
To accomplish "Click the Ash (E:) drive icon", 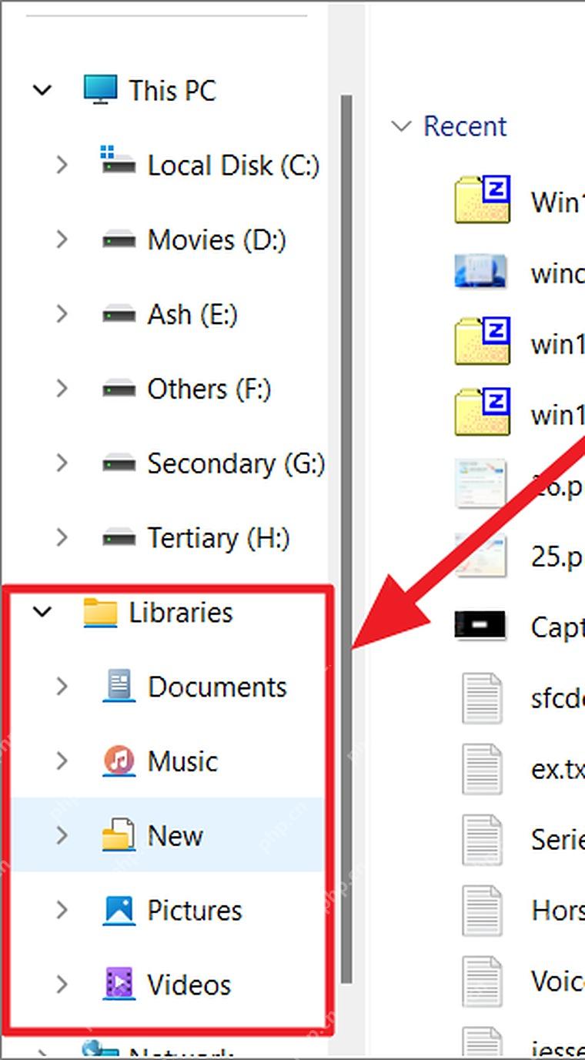I will click(119, 316).
